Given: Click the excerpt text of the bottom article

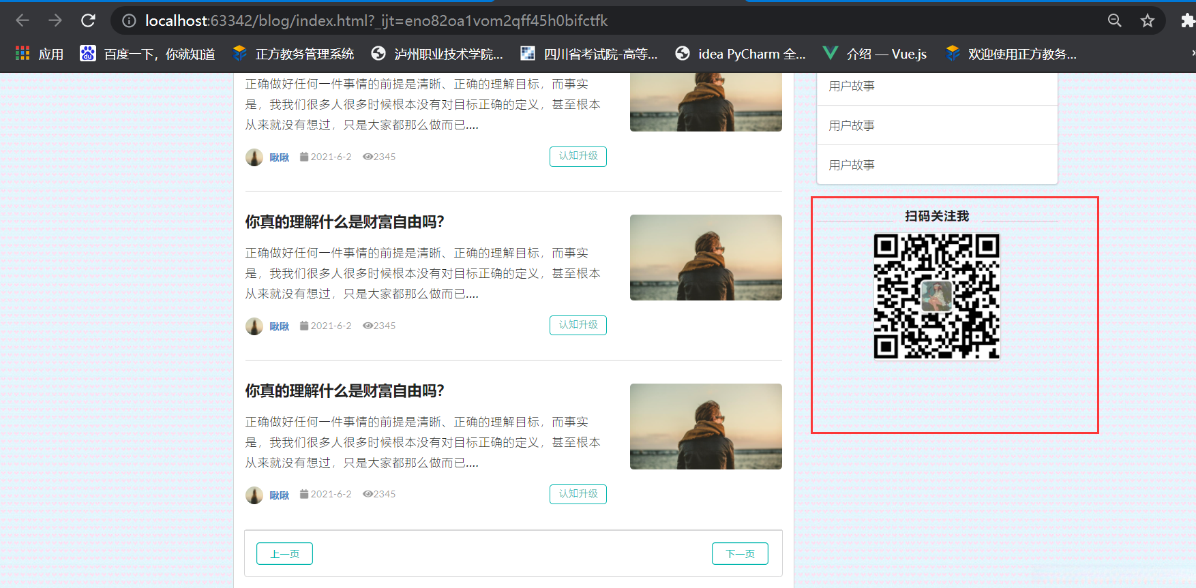Looking at the screenshot, I should click(423, 442).
